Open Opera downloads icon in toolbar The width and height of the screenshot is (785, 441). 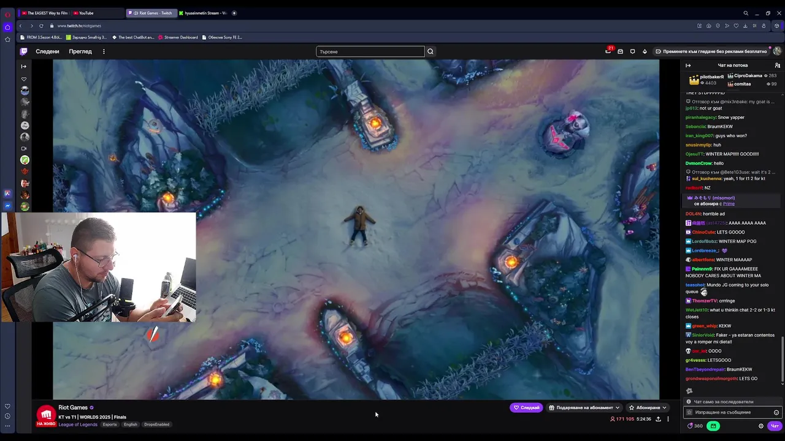(x=745, y=26)
